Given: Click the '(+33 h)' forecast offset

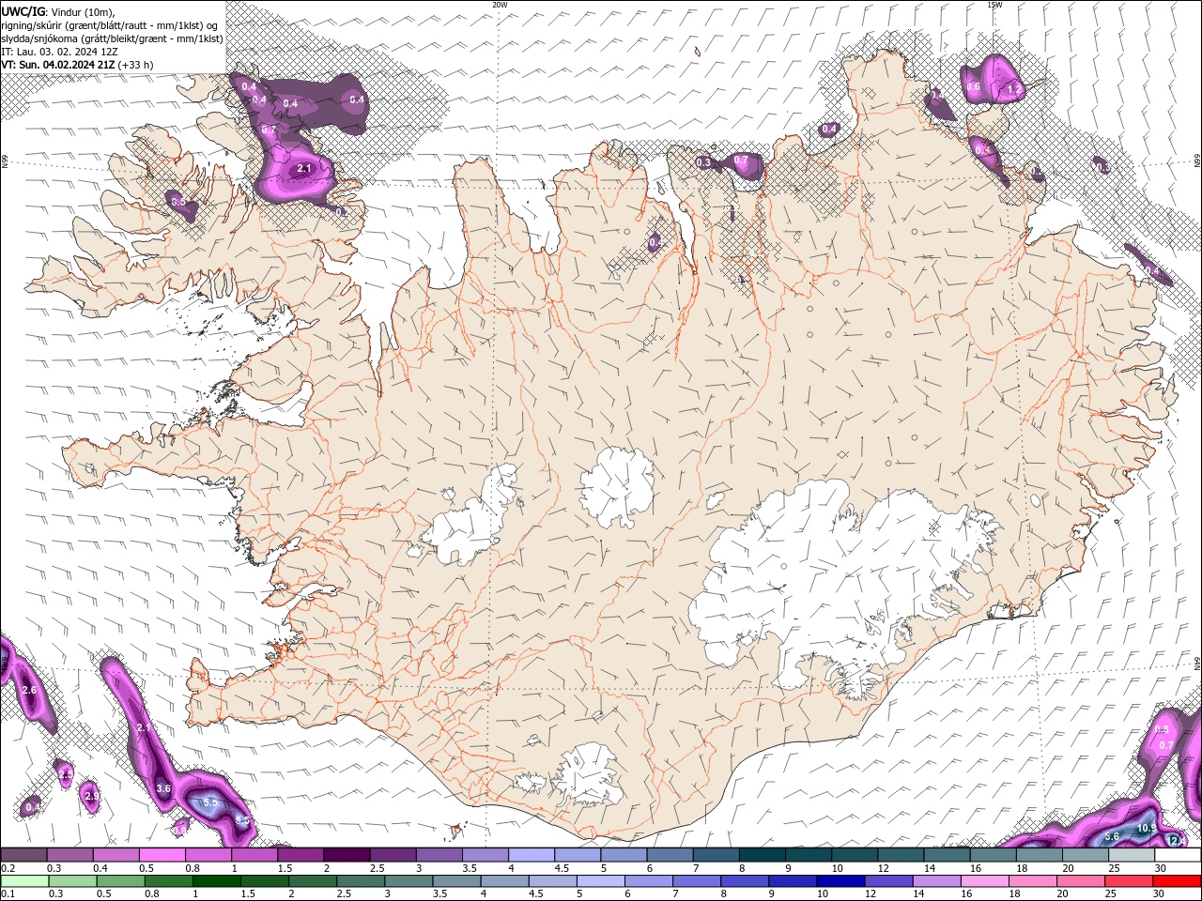Looking at the screenshot, I should 136,65.
